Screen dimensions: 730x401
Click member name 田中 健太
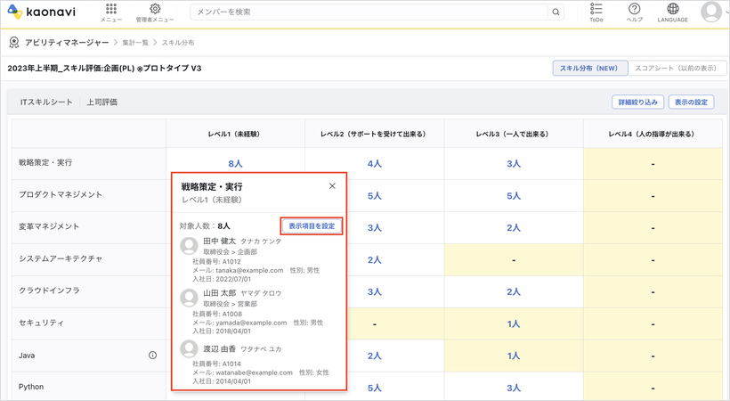pyautogui.click(x=219, y=241)
